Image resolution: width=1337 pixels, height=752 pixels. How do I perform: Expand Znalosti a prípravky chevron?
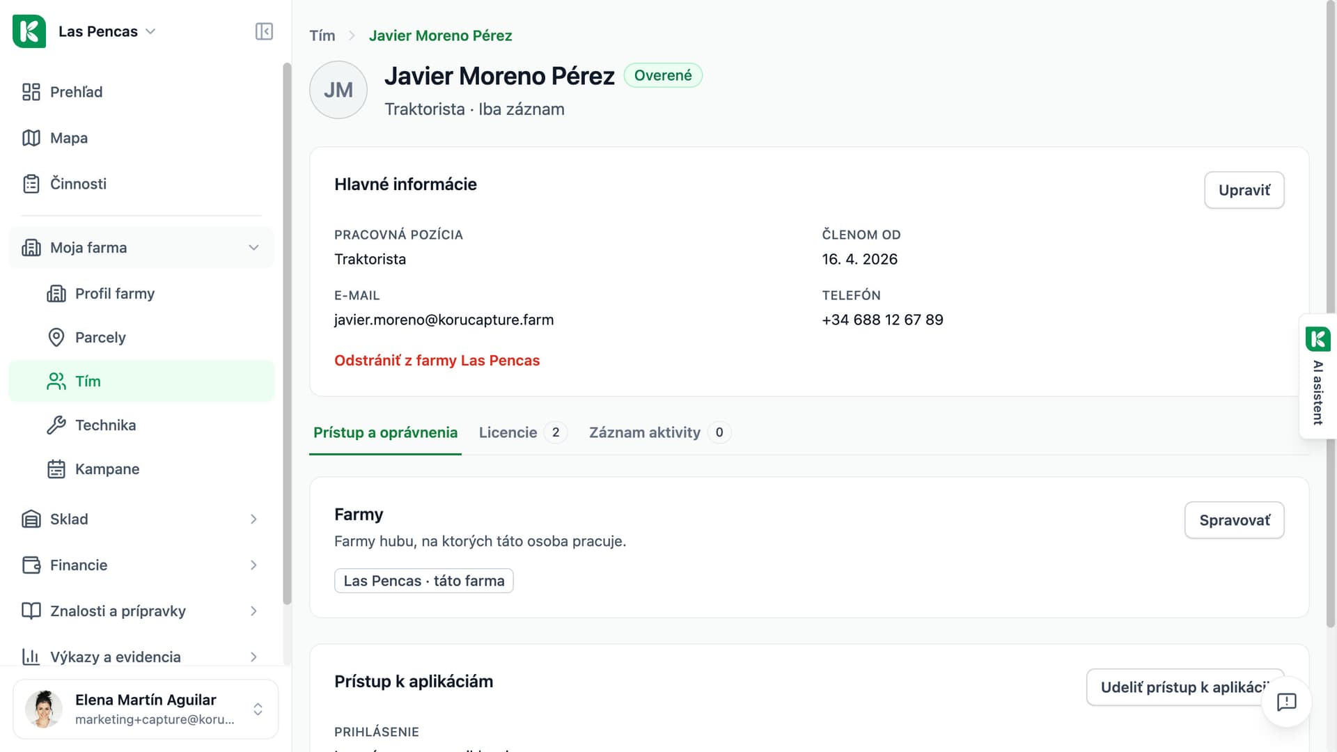tap(253, 611)
